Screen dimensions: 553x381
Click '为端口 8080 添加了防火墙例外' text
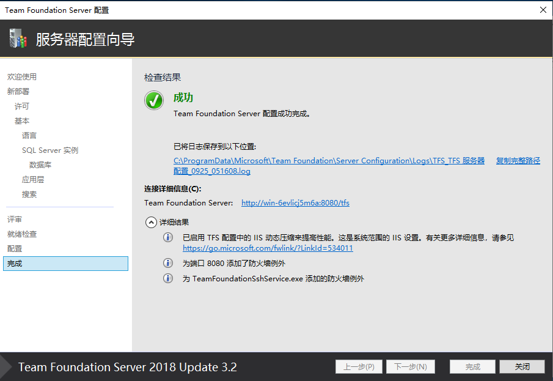[234, 264]
